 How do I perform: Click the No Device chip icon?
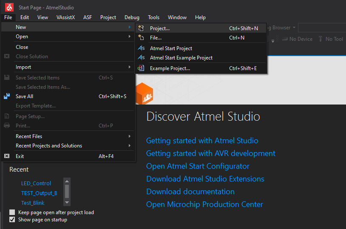pyautogui.click(x=285, y=39)
